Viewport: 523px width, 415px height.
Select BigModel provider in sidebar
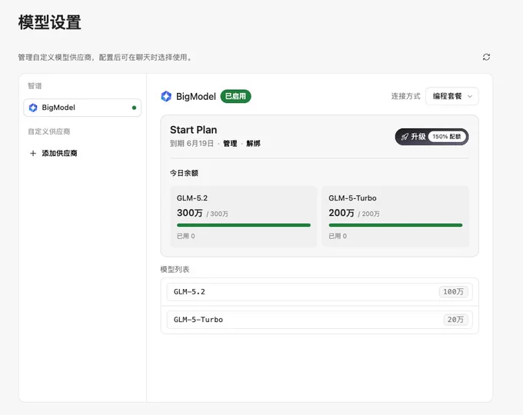pos(82,108)
